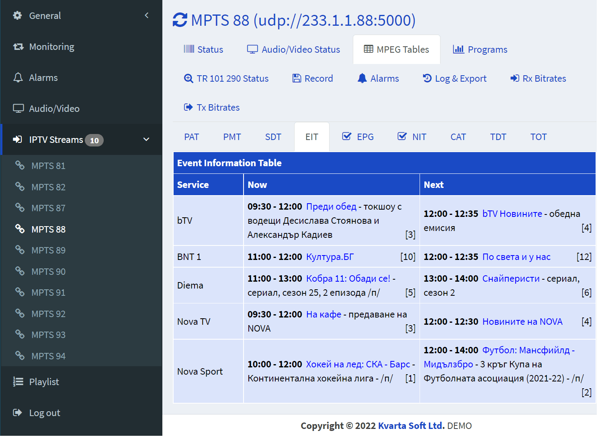Image resolution: width=598 pixels, height=437 pixels.
Task: Click the Log out icon
Action: 18,413
